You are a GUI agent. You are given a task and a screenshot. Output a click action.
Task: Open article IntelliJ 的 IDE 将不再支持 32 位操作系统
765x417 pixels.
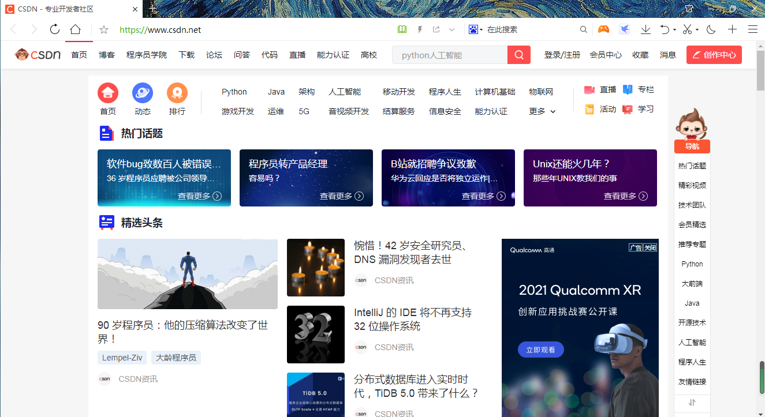[413, 320]
